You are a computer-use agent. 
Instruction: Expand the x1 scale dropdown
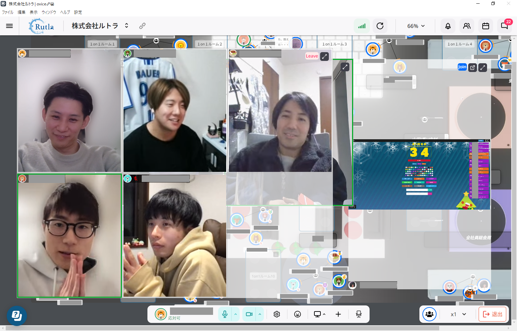458,314
